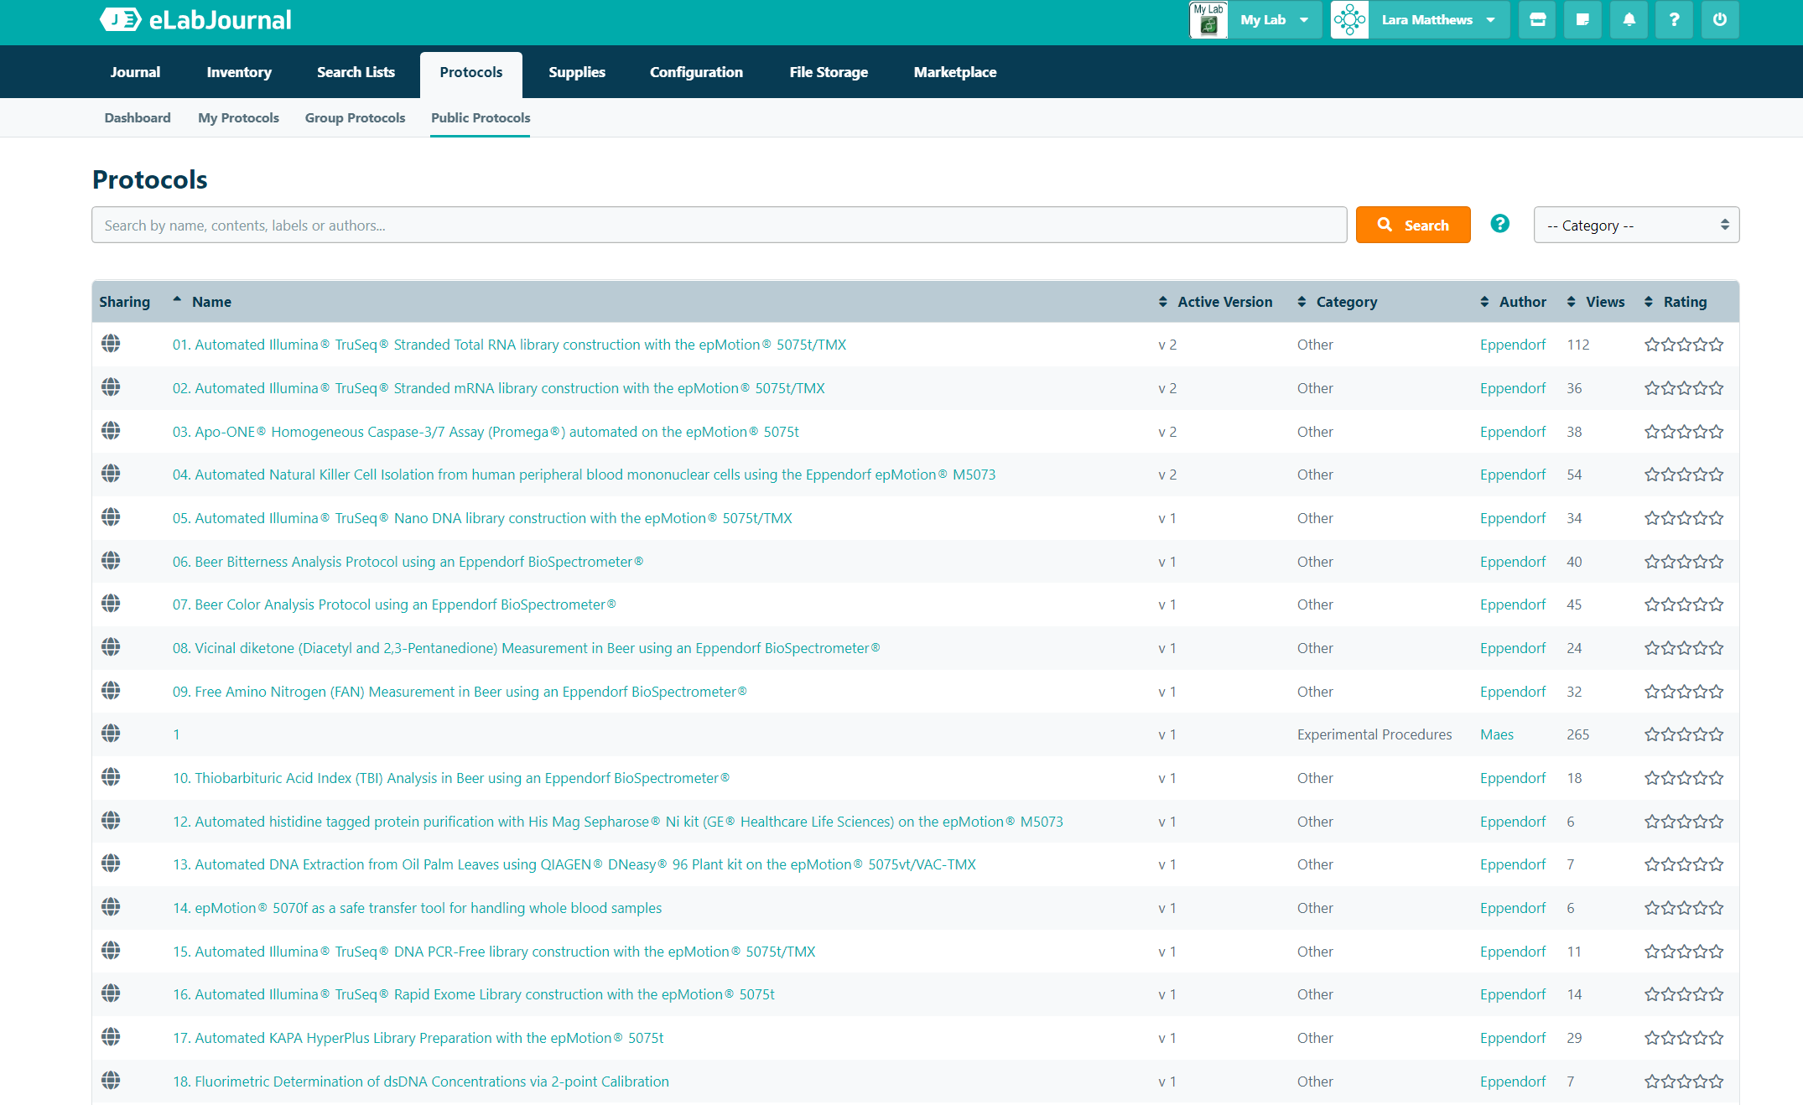Click the notifications bell icon

click(x=1629, y=19)
